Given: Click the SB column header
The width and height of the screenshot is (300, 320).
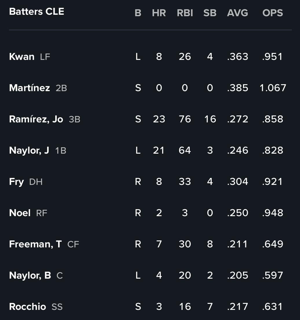Looking at the screenshot, I should pyautogui.click(x=210, y=13).
